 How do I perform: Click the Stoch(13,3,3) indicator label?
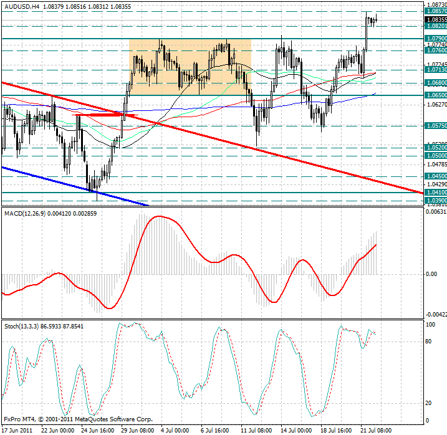click(22, 326)
